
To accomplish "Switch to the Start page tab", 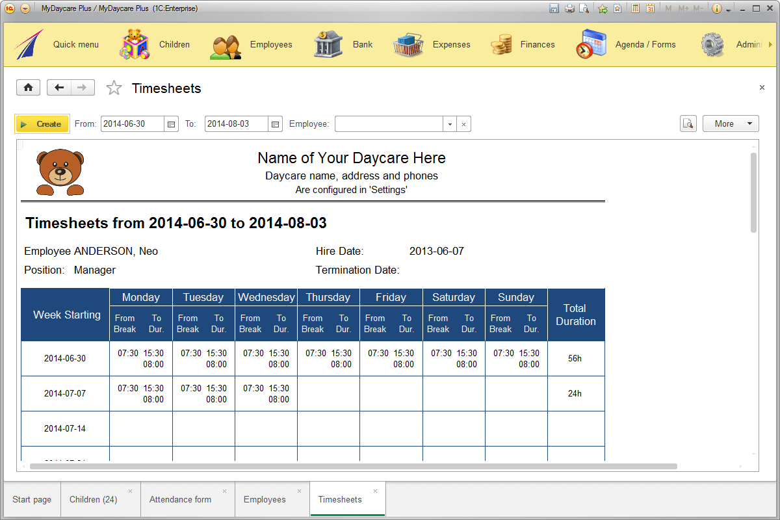I will 32,499.
